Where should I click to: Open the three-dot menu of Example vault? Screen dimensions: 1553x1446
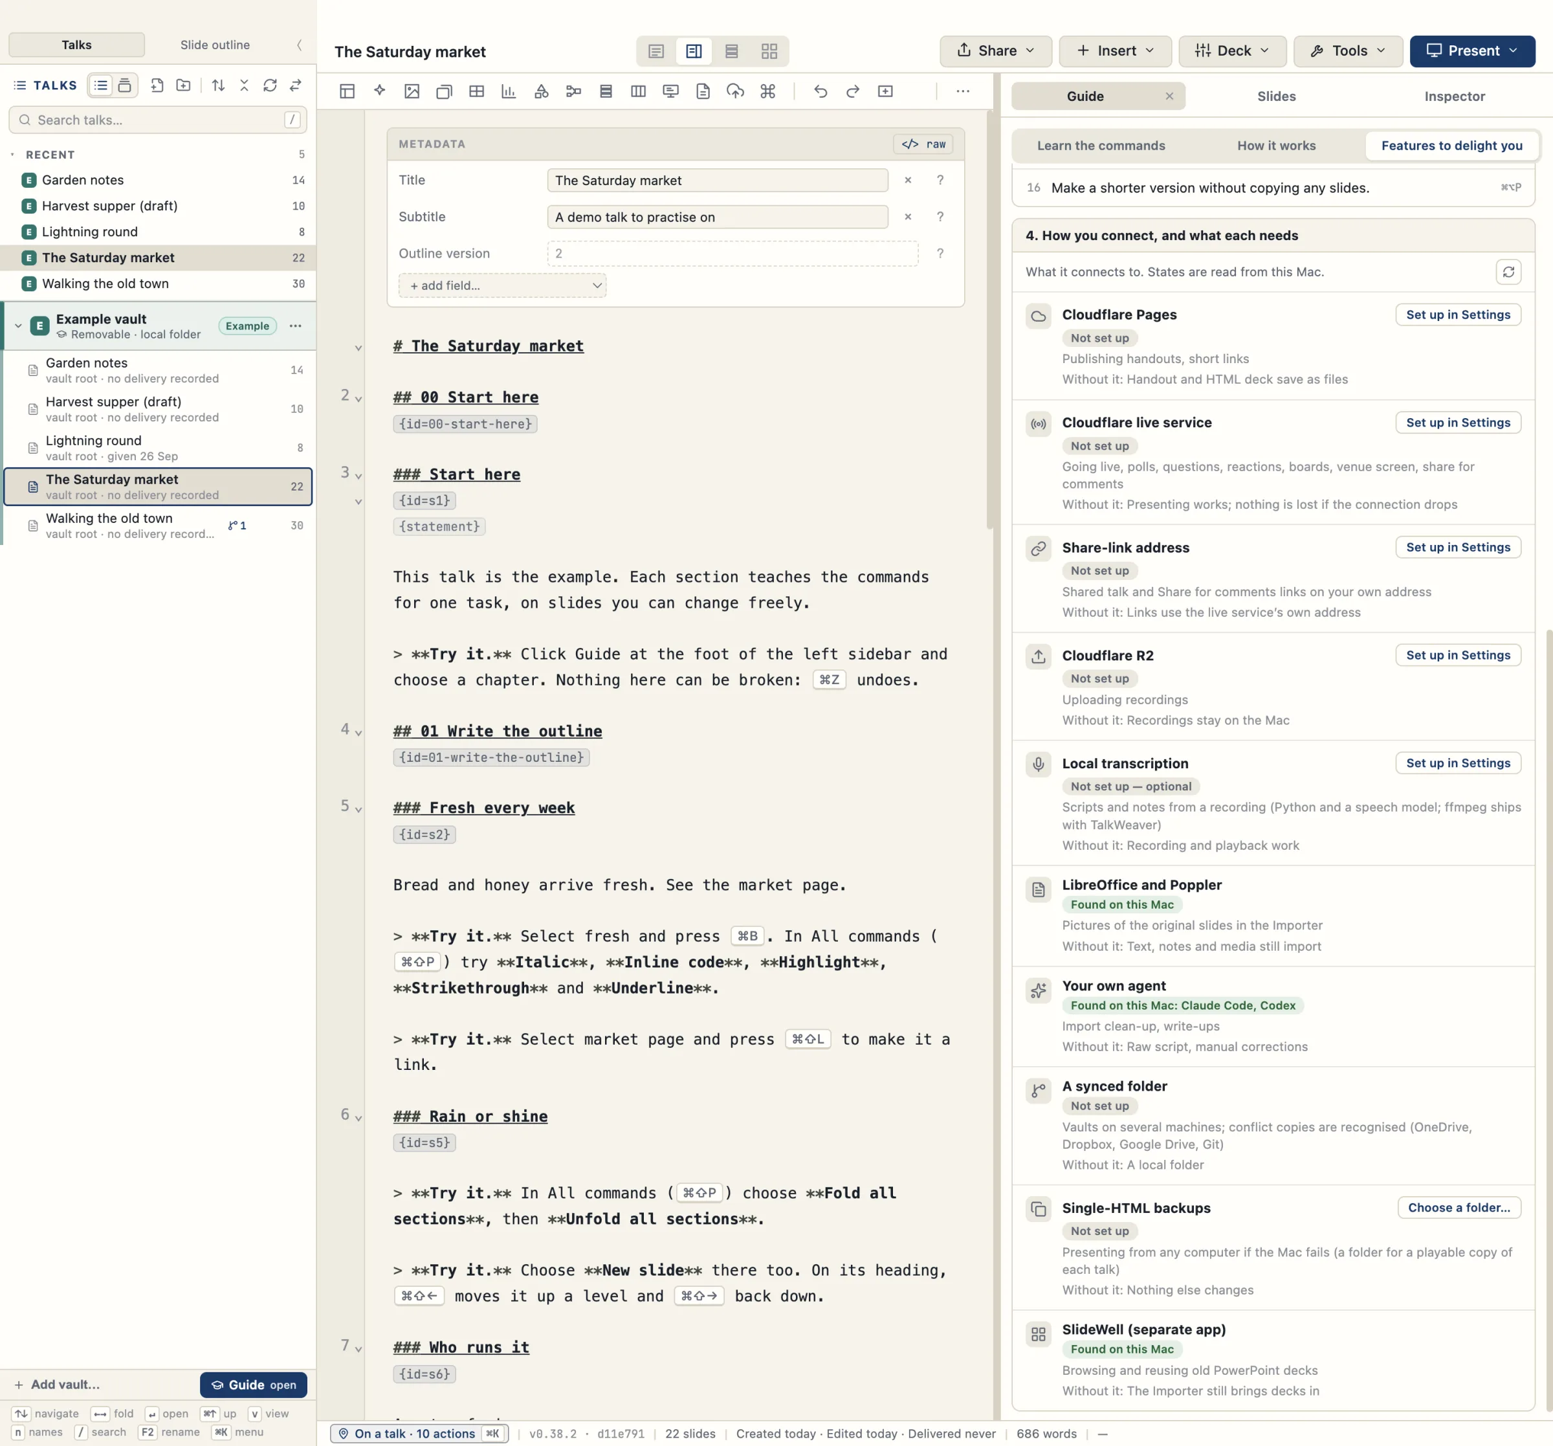[295, 326]
